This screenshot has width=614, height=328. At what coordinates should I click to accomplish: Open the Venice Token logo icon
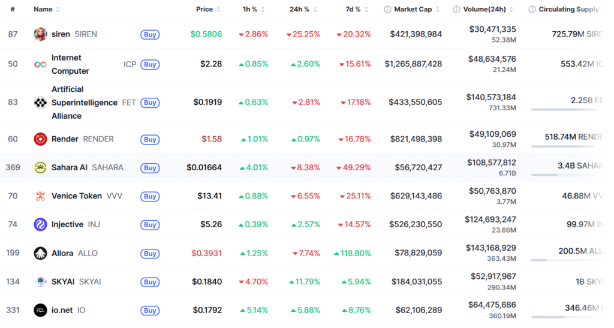point(40,196)
